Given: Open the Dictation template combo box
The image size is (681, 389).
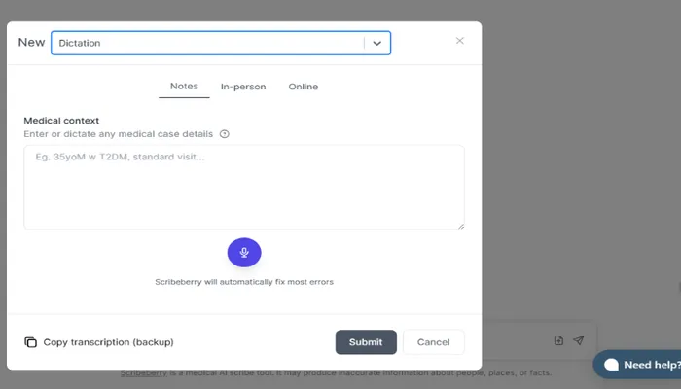Looking at the screenshot, I should [x=209, y=43].
